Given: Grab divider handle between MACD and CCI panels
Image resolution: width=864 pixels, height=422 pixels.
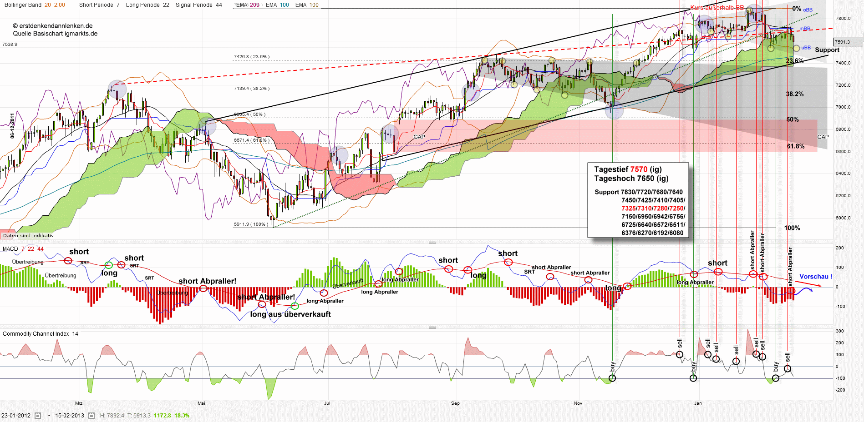Looking at the screenshot, I should [432, 328].
